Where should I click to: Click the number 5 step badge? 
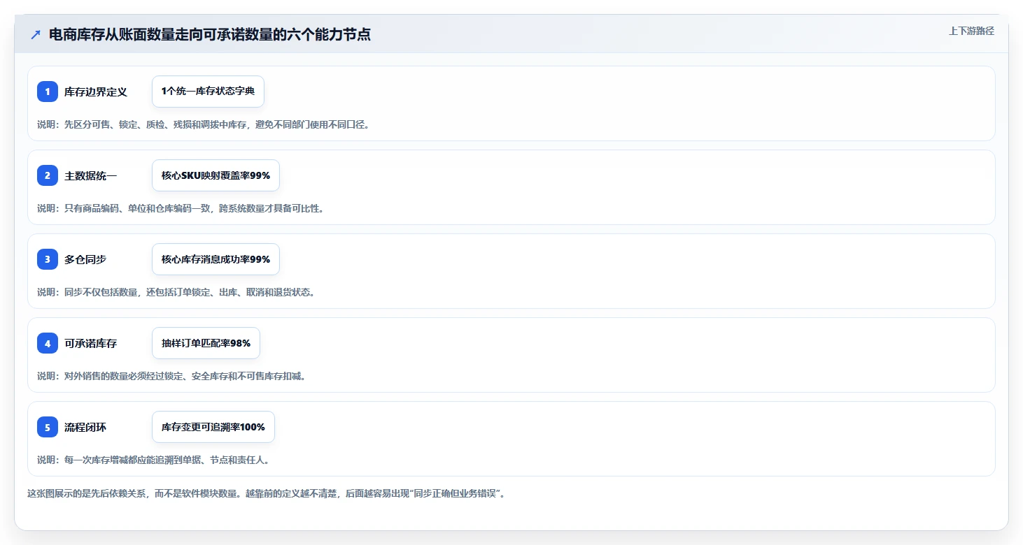click(48, 427)
